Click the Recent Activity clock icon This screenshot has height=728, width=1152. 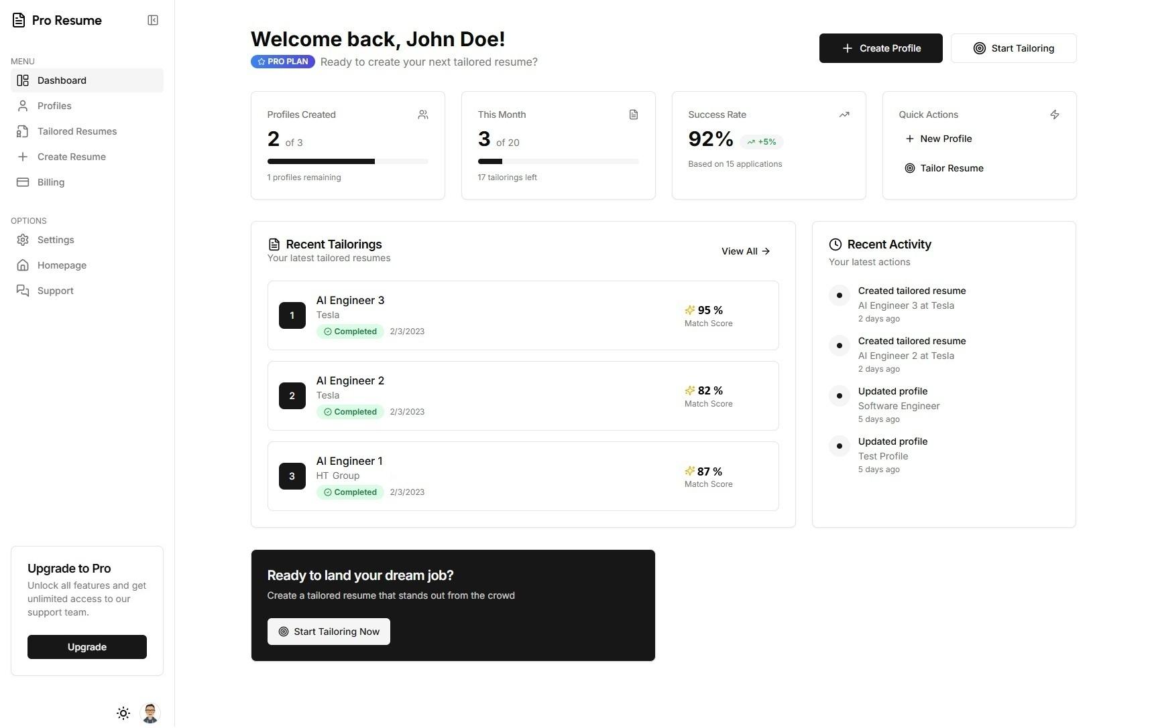(835, 244)
